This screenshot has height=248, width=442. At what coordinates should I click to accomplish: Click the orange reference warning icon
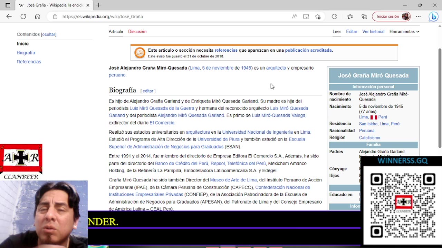point(140,53)
